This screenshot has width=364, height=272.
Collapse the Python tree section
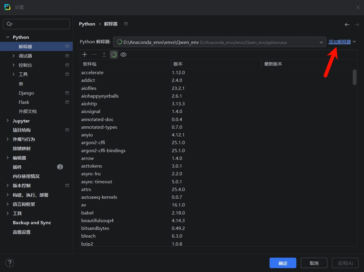(8, 37)
